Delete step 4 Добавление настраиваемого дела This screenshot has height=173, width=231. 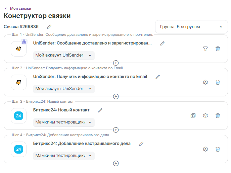(218, 149)
